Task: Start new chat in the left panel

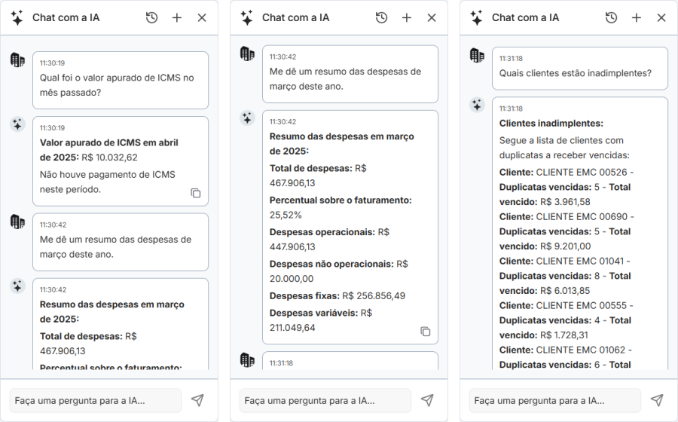Action: point(177,18)
